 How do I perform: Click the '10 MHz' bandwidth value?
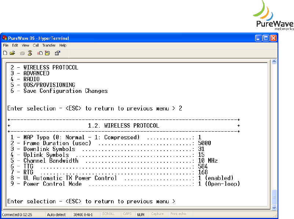click(x=208, y=161)
